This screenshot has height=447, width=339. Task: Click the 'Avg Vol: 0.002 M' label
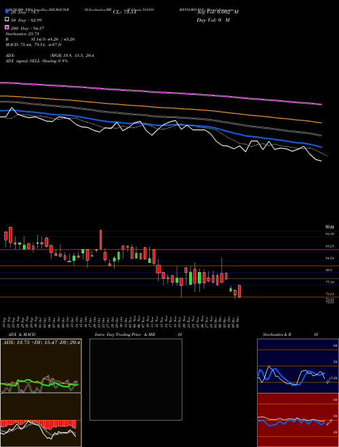click(218, 12)
